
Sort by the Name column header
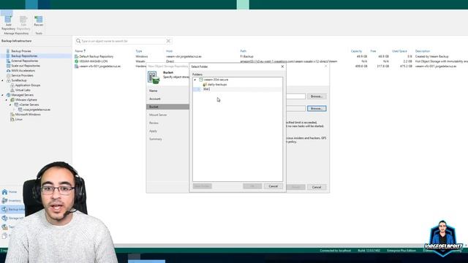click(x=80, y=51)
